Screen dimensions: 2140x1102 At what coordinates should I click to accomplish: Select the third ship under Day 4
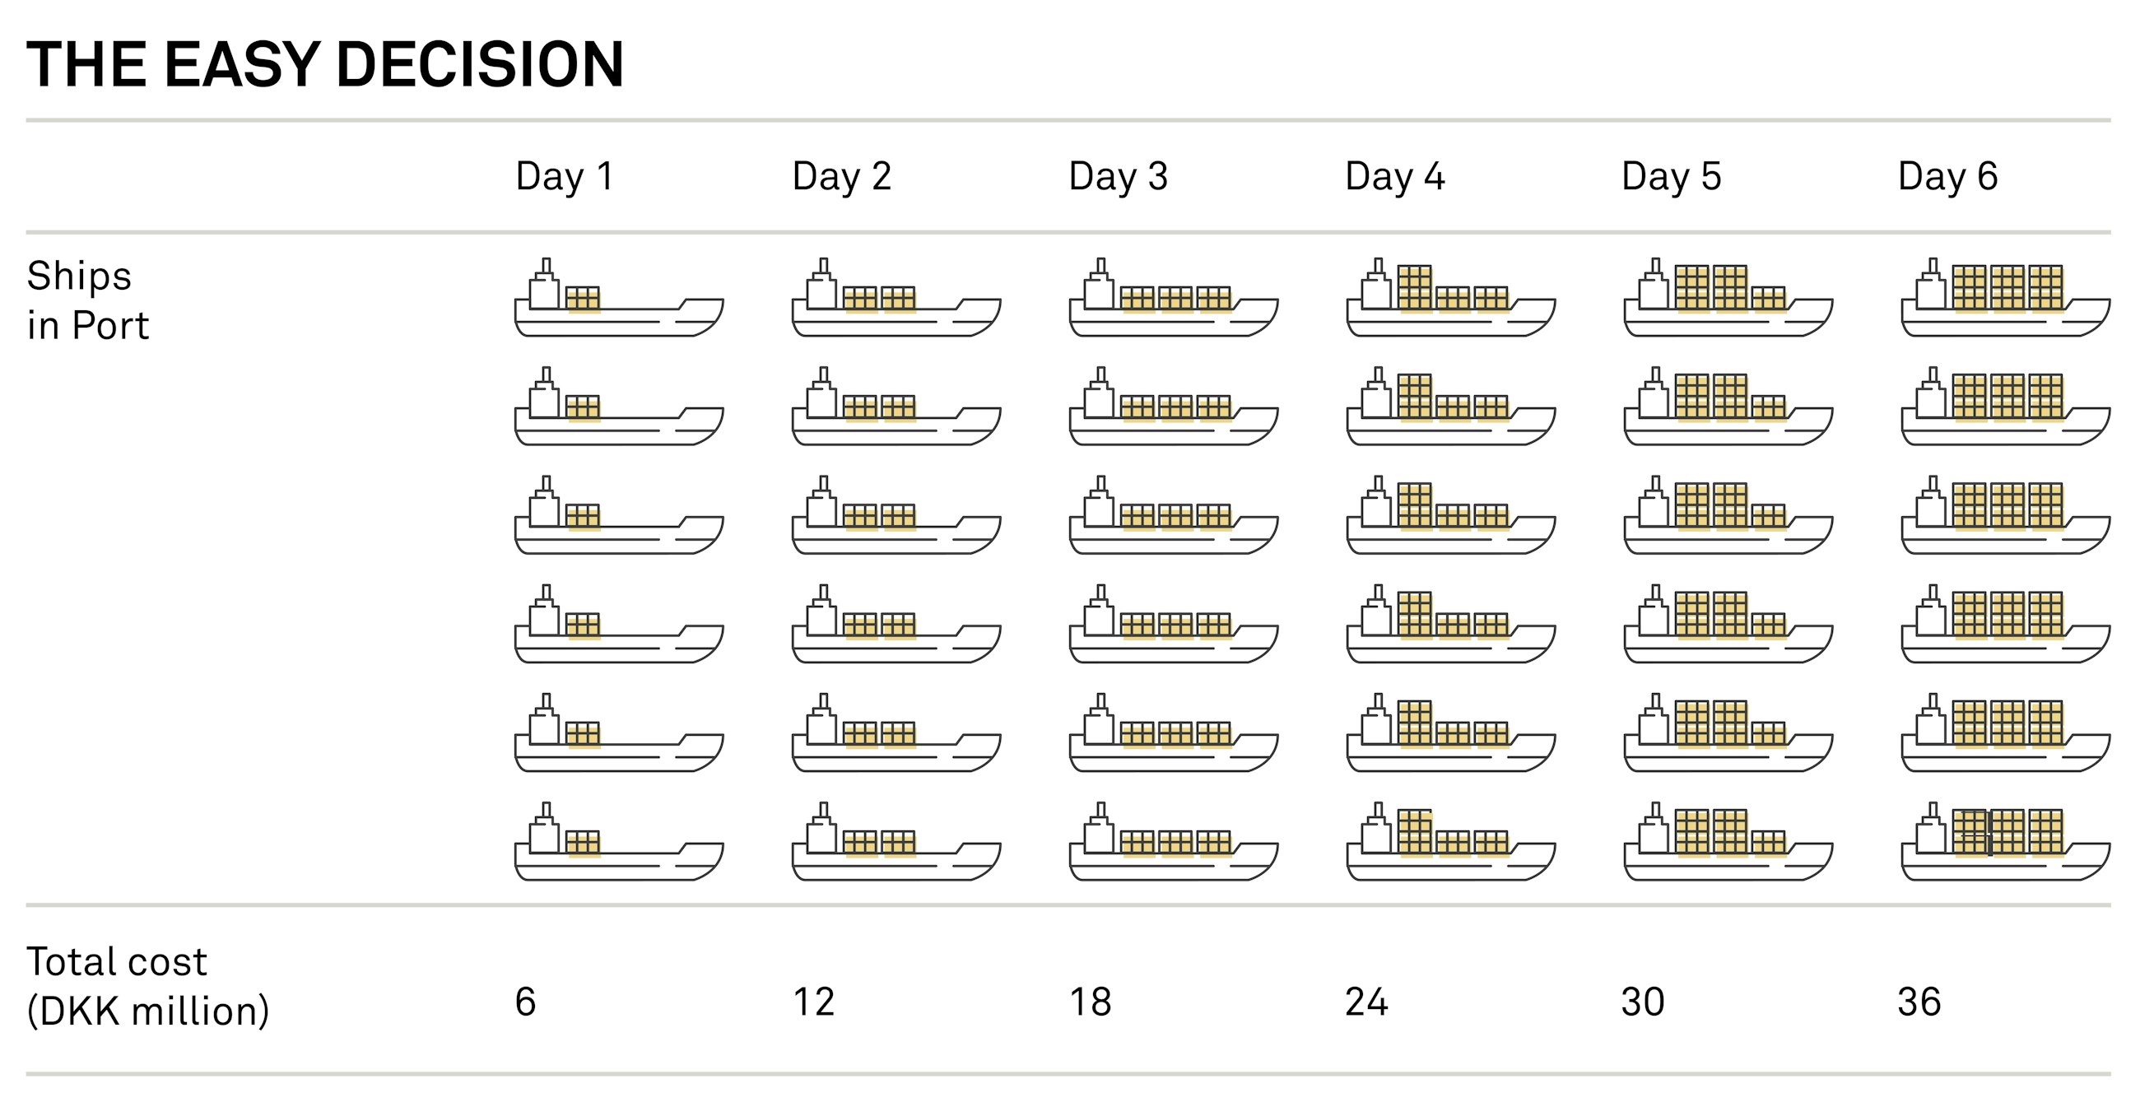1450,517
